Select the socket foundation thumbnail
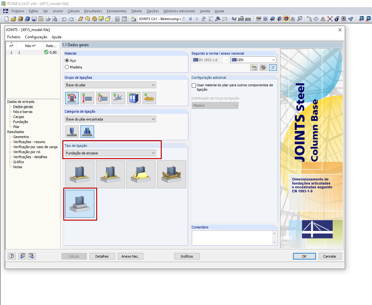This screenshot has height=305, width=372. [80, 204]
